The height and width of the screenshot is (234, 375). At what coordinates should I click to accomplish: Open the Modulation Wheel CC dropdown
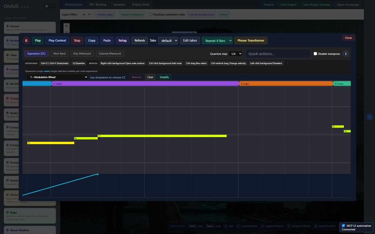(x=57, y=77)
